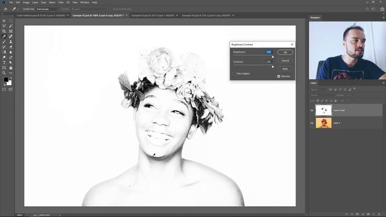Select the Rectangle shape tool

click(x=4, y=68)
